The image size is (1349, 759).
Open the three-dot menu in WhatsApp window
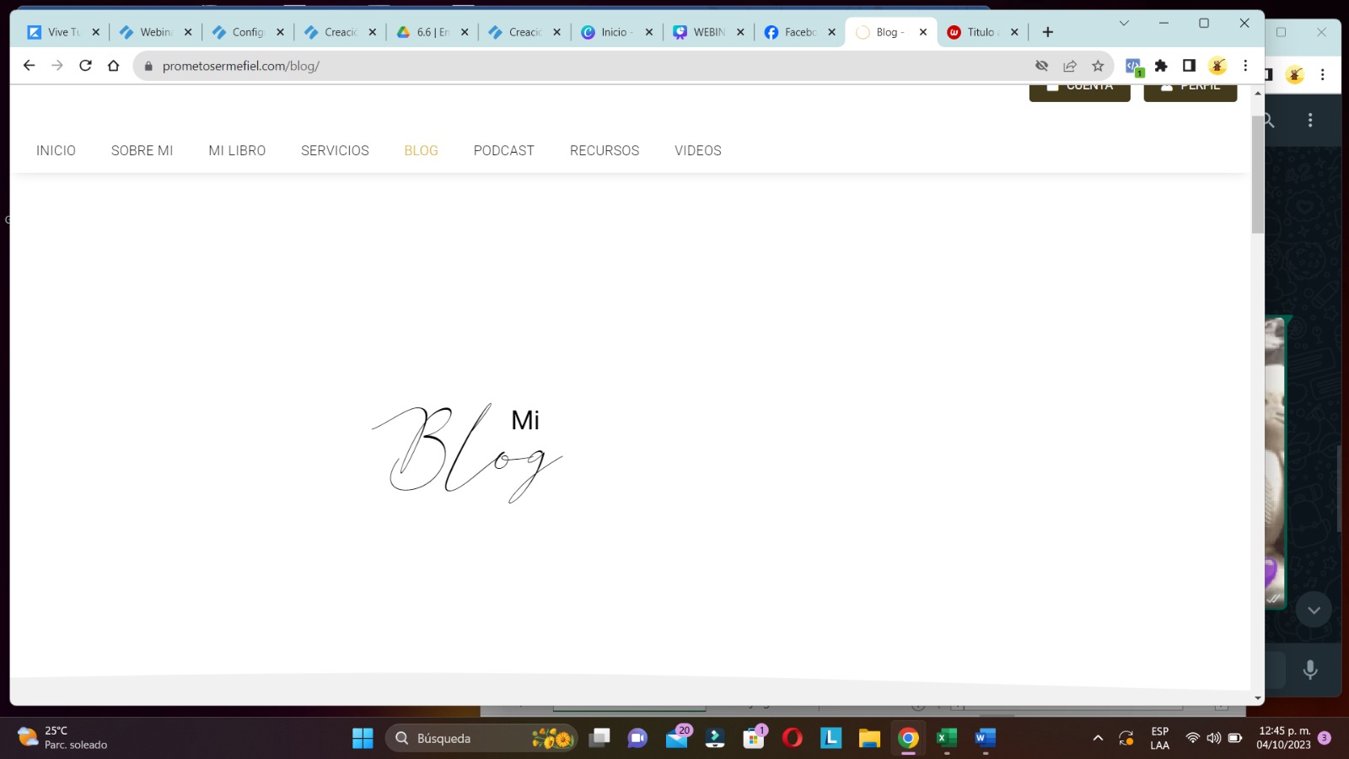(1310, 120)
